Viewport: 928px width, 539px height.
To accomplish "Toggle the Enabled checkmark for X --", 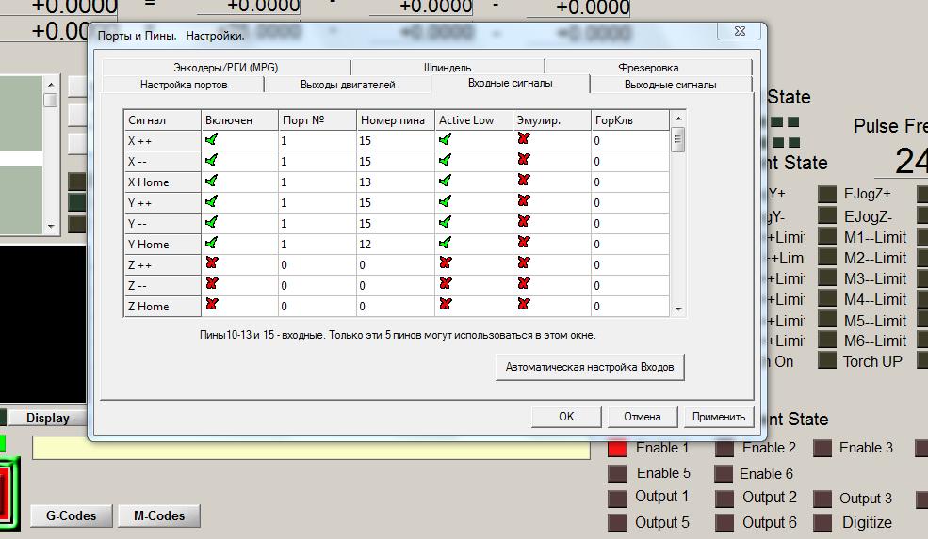I will tap(211, 160).
